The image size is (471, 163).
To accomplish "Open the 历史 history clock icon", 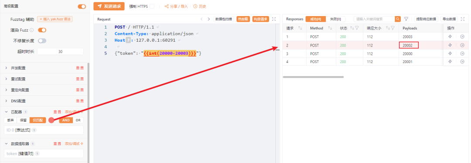I will [x=195, y=6].
